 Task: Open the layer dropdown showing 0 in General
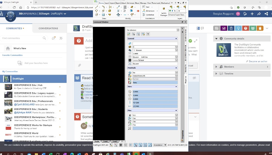(x=155, y=47)
